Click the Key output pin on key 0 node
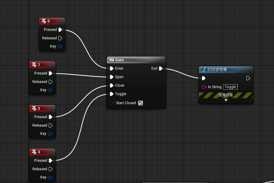Image resolution: width=274 pixels, height=183 pixels. coord(60,46)
